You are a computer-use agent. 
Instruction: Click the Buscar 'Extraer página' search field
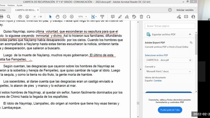[170, 26]
